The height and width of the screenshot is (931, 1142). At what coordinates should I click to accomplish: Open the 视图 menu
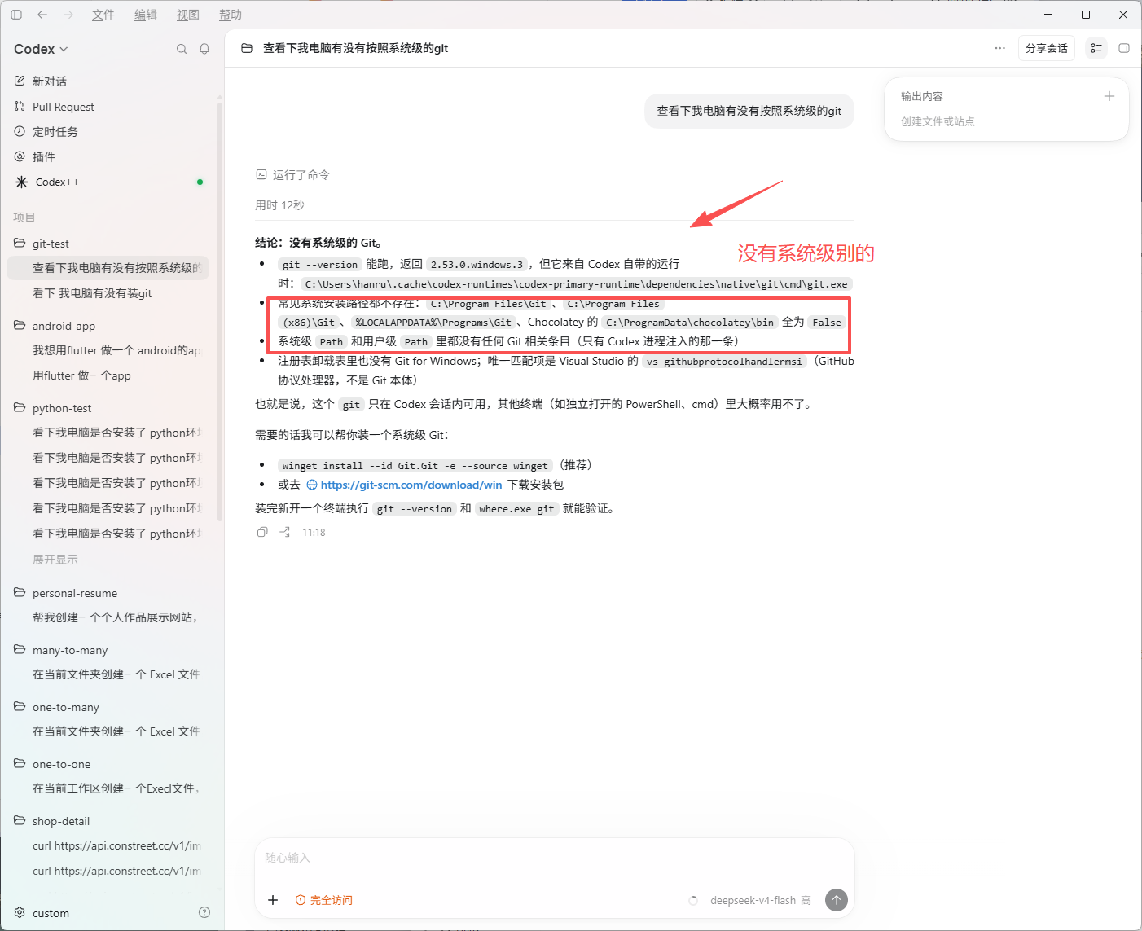click(x=188, y=15)
